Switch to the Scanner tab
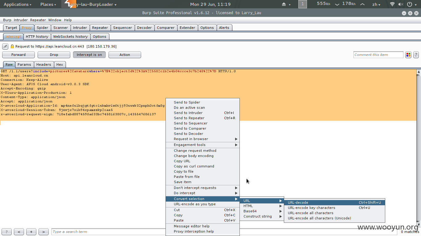The image size is (421, 236). click(x=61, y=28)
